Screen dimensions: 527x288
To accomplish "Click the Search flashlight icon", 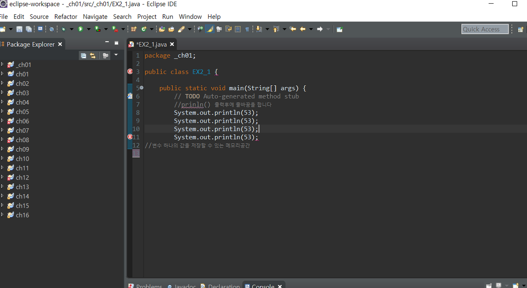I will tap(180, 29).
